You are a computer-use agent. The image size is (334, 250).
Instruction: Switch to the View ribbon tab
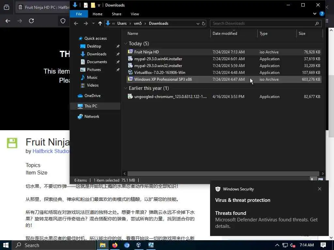pos(135,14)
